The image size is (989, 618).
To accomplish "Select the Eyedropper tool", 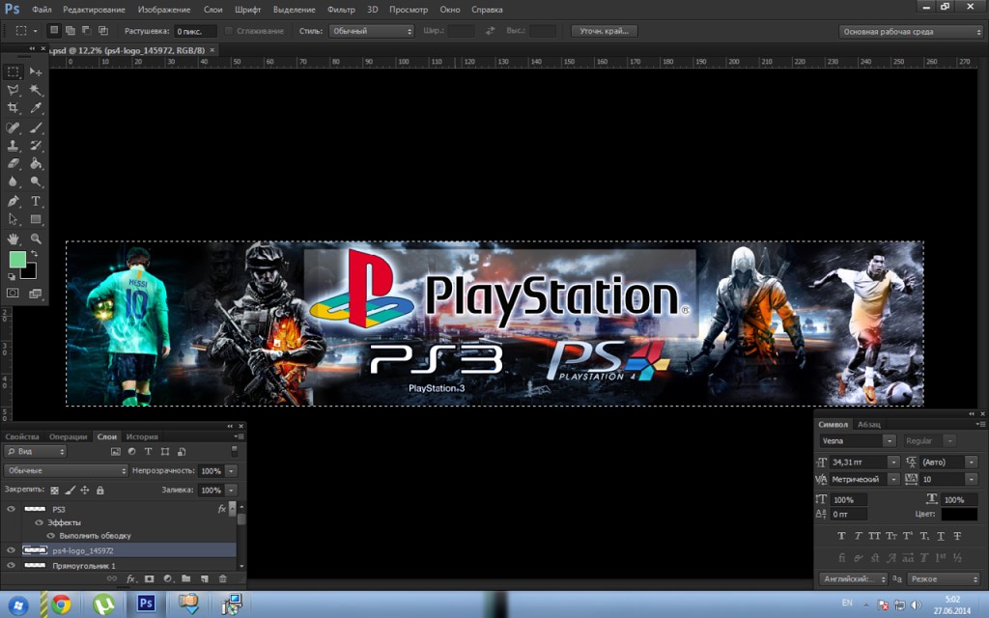I will click(x=36, y=108).
